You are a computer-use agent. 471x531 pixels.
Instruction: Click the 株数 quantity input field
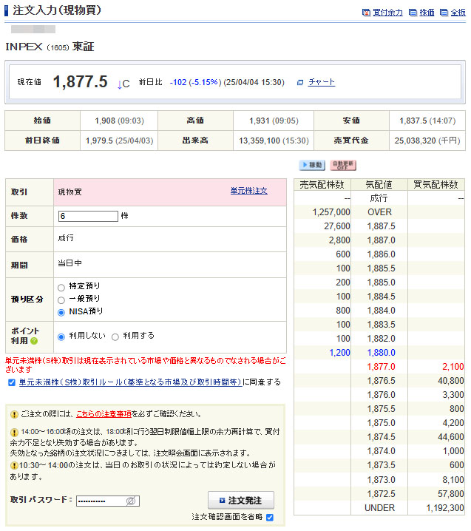(x=88, y=216)
